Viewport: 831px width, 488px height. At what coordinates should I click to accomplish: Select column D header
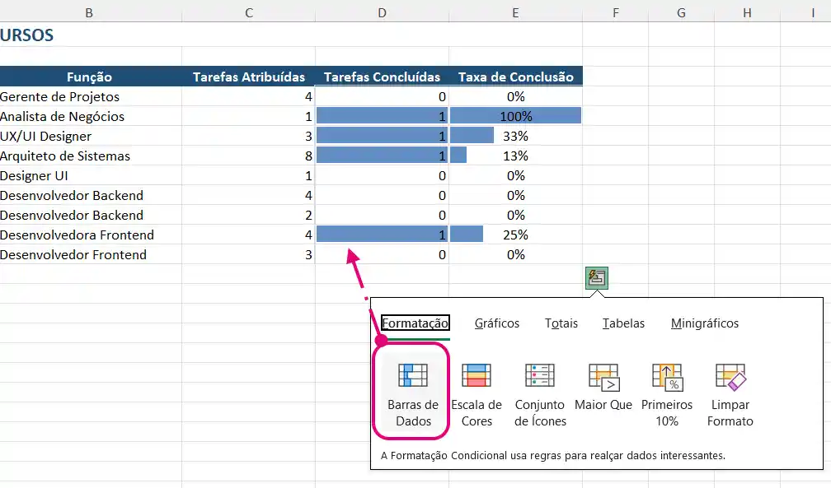click(382, 12)
